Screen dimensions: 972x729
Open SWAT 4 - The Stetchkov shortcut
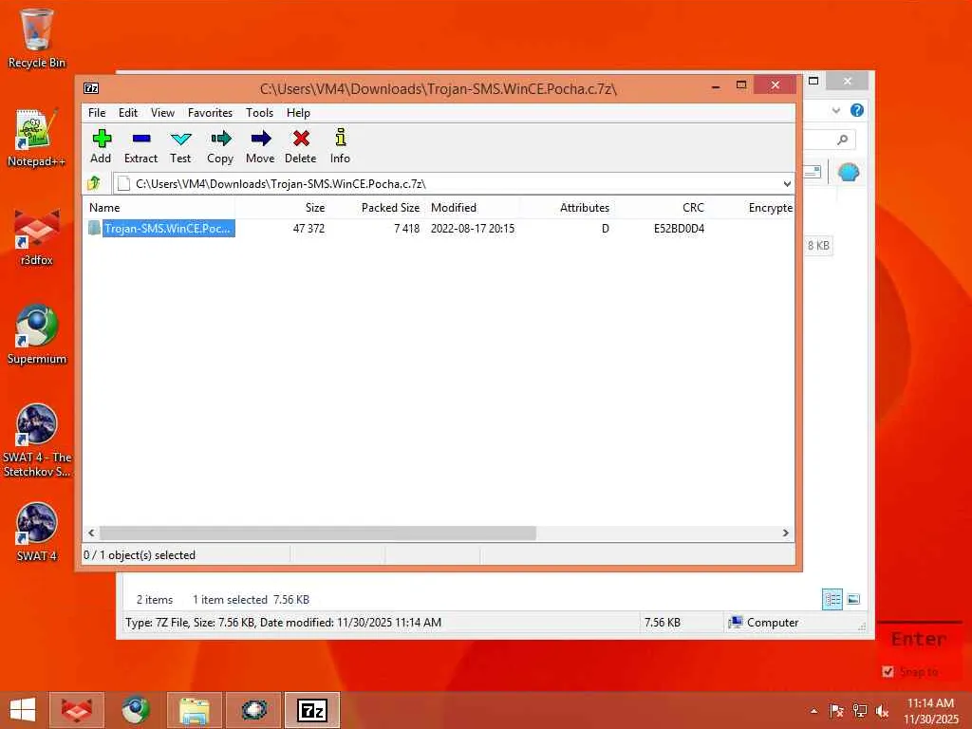[x=37, y=440]
